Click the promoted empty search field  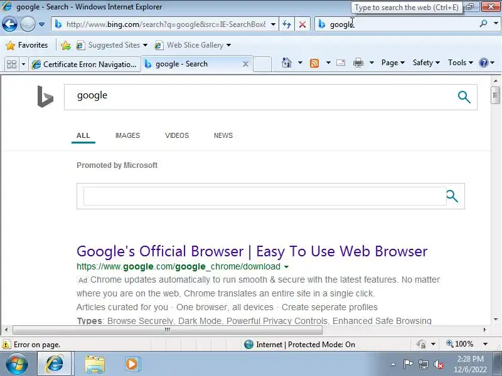(264, 196)
